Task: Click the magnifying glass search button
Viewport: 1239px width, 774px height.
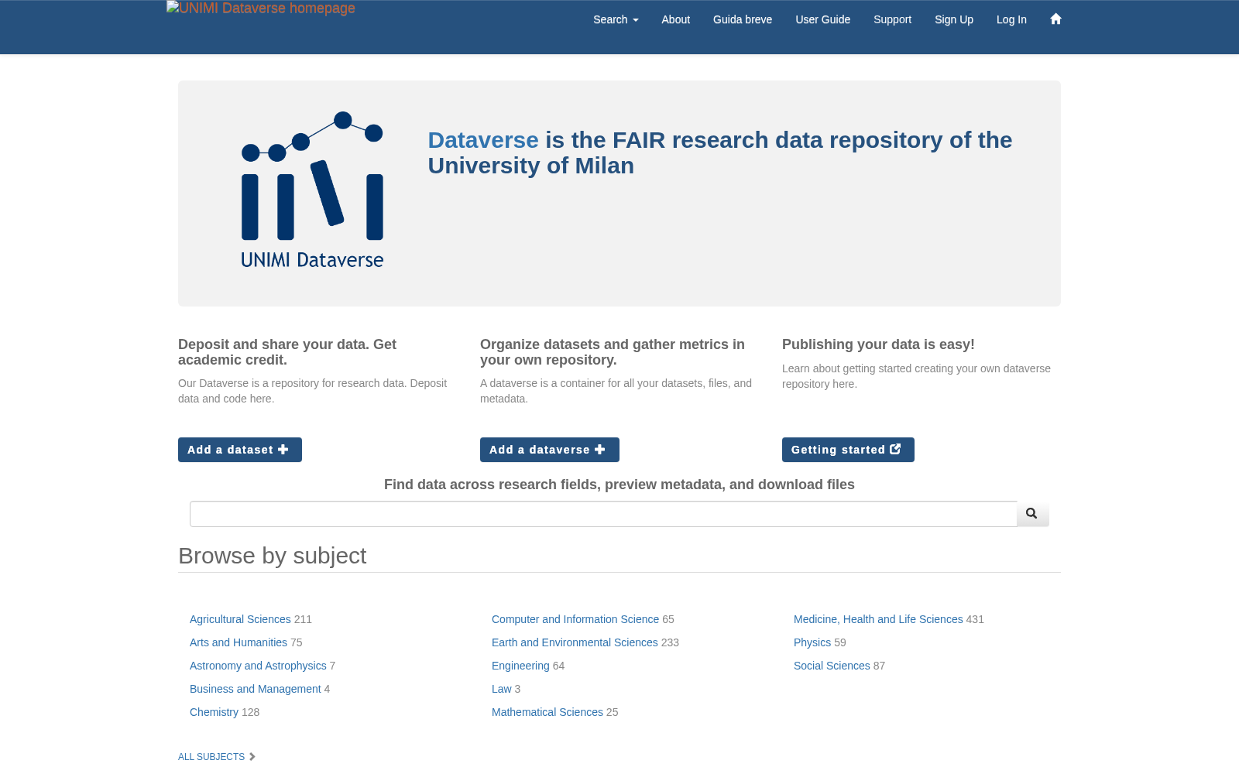Action: point(1032,514)
